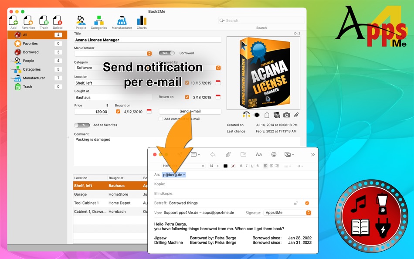This screenshot has width=414, height=259.
Task: Select Favorites in the sidebar
Action: click(x=37, y=43)
